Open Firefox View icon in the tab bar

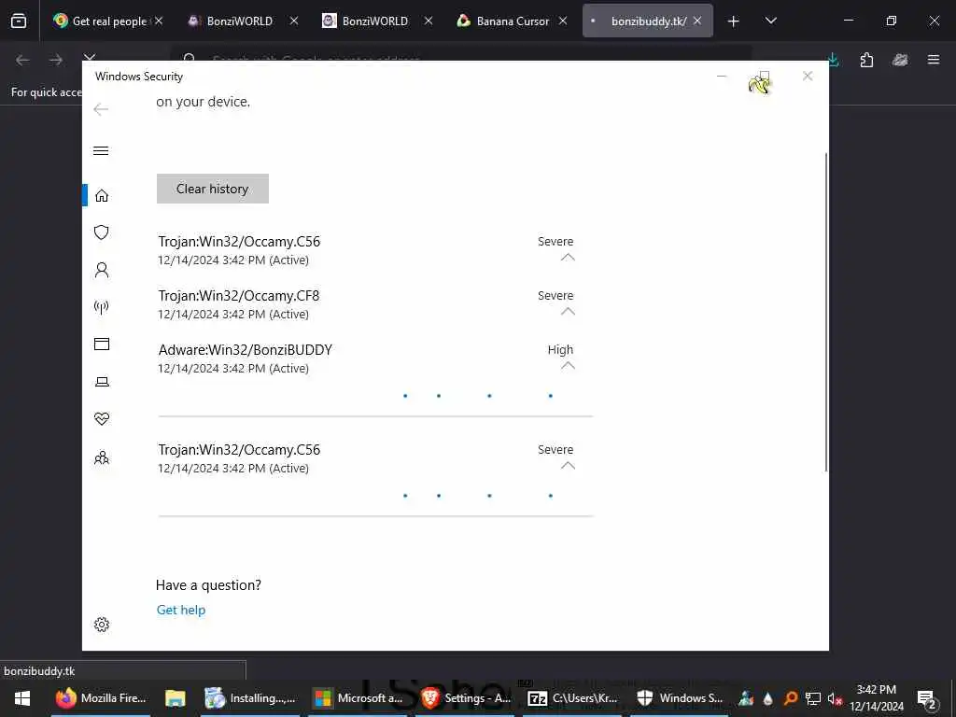tap(19, 21)
